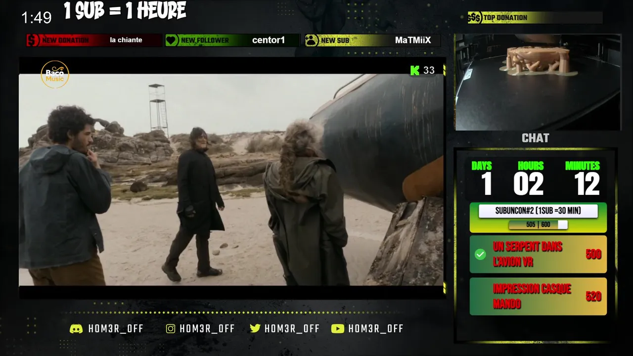This screenshot has height=356, width=633.
Task: Click the 505 | 600 progress bar
Action: point(538,225)
